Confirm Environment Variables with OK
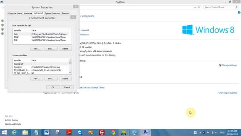 (53, 87)
